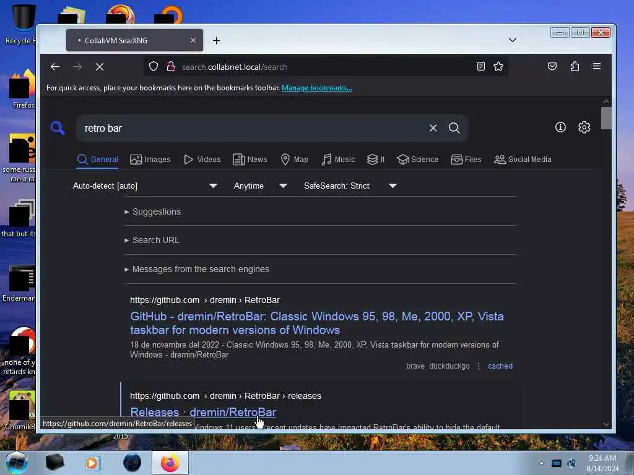This screenshot has width=634, height=475.
Task: Switch to It search category
Action: (376, 159)
